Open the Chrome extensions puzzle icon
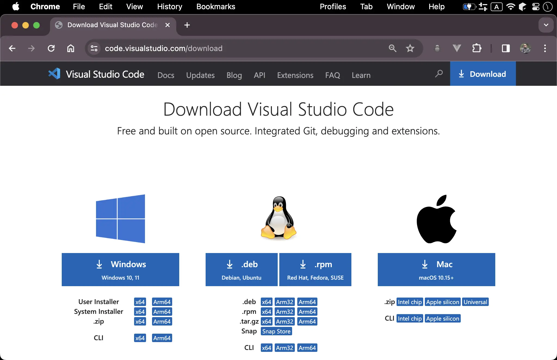 [477, 48]
